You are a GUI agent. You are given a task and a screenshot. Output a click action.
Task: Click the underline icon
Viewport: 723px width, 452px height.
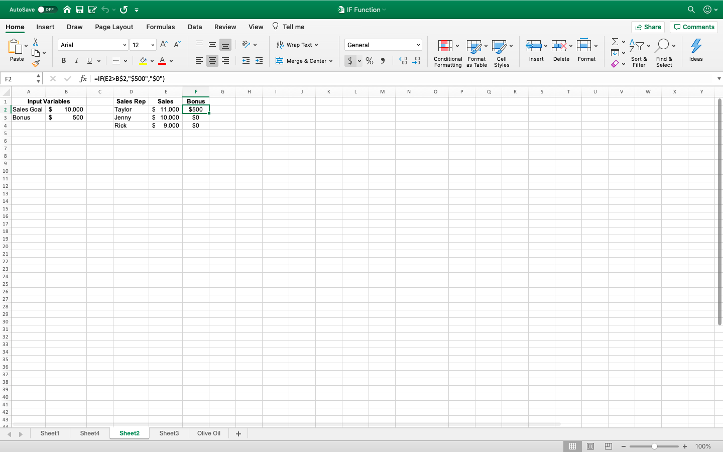pos(88,60)
